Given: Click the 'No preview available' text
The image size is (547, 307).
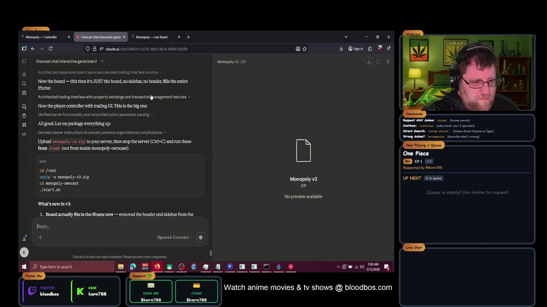Looking at the screenshot, I should point(303,197).
